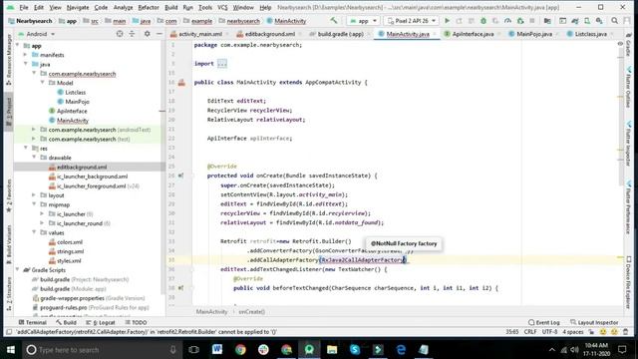Open the run configuration 'app' dropdown
638x359 pixels.
point(363,21)
